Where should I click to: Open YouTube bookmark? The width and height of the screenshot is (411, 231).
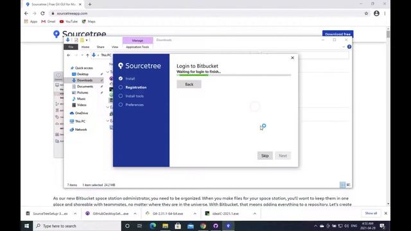[x=69, y=21]
